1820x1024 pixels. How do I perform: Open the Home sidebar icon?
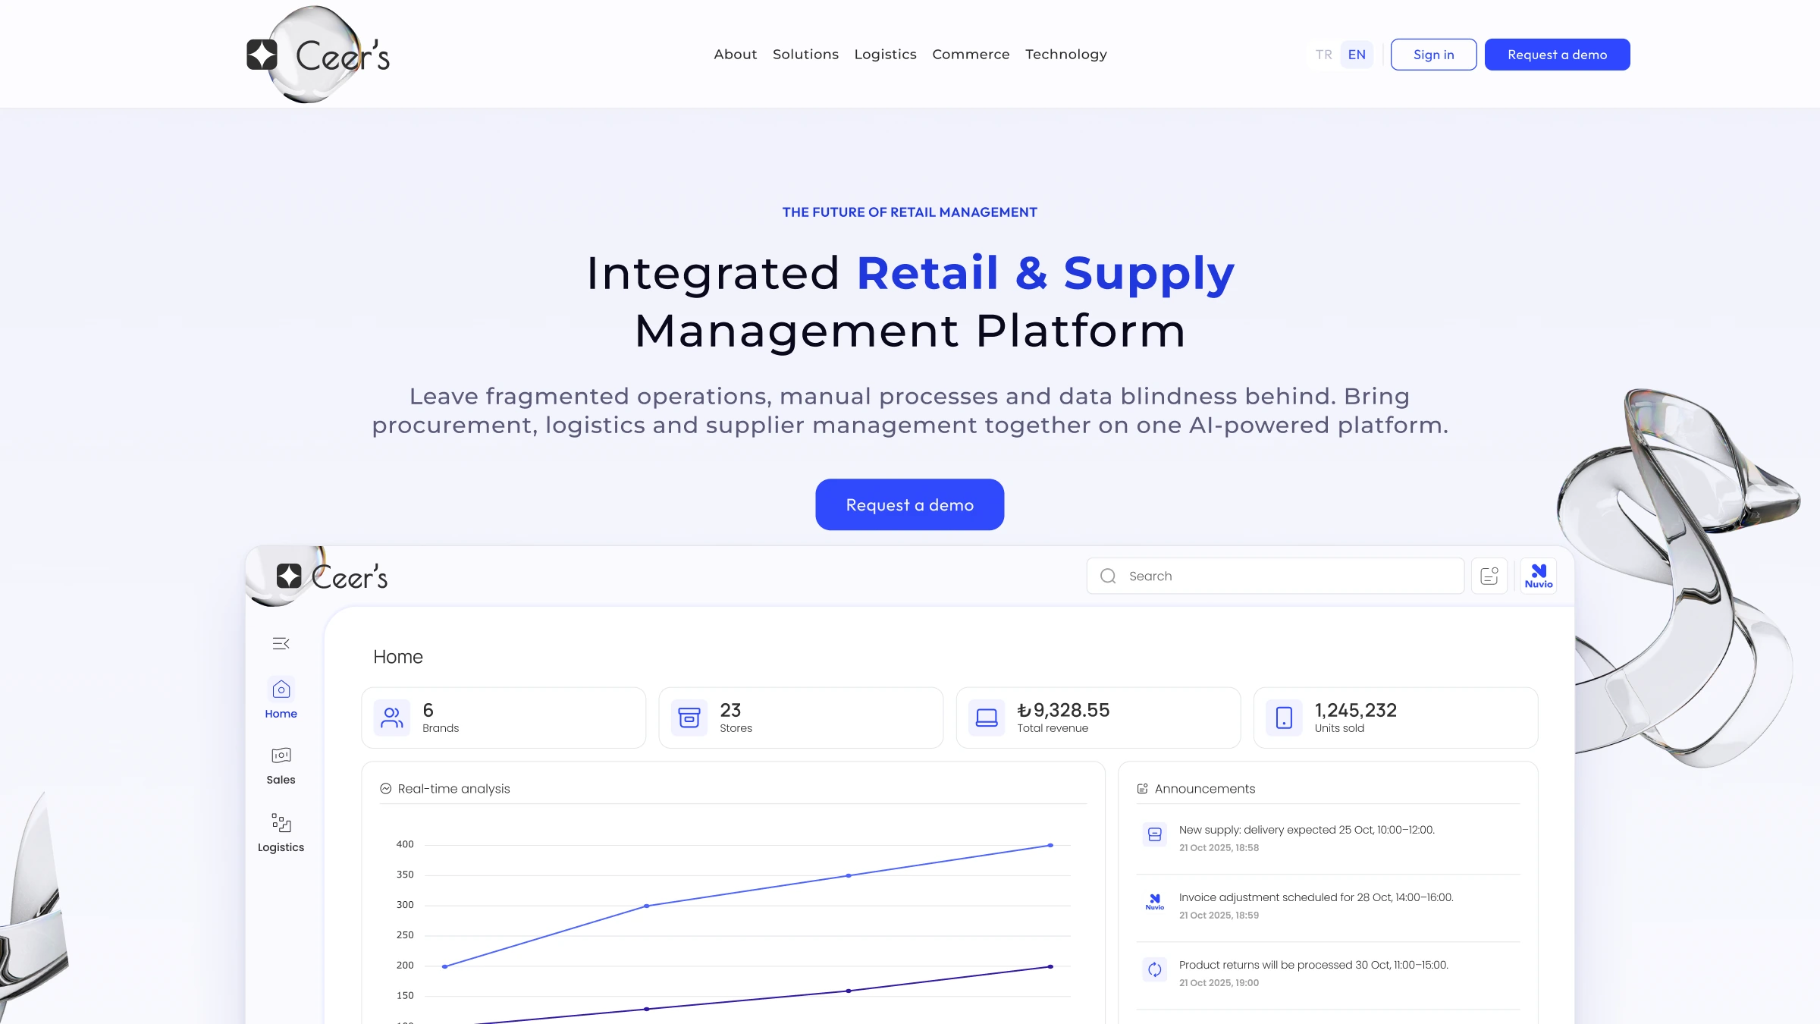281,689
